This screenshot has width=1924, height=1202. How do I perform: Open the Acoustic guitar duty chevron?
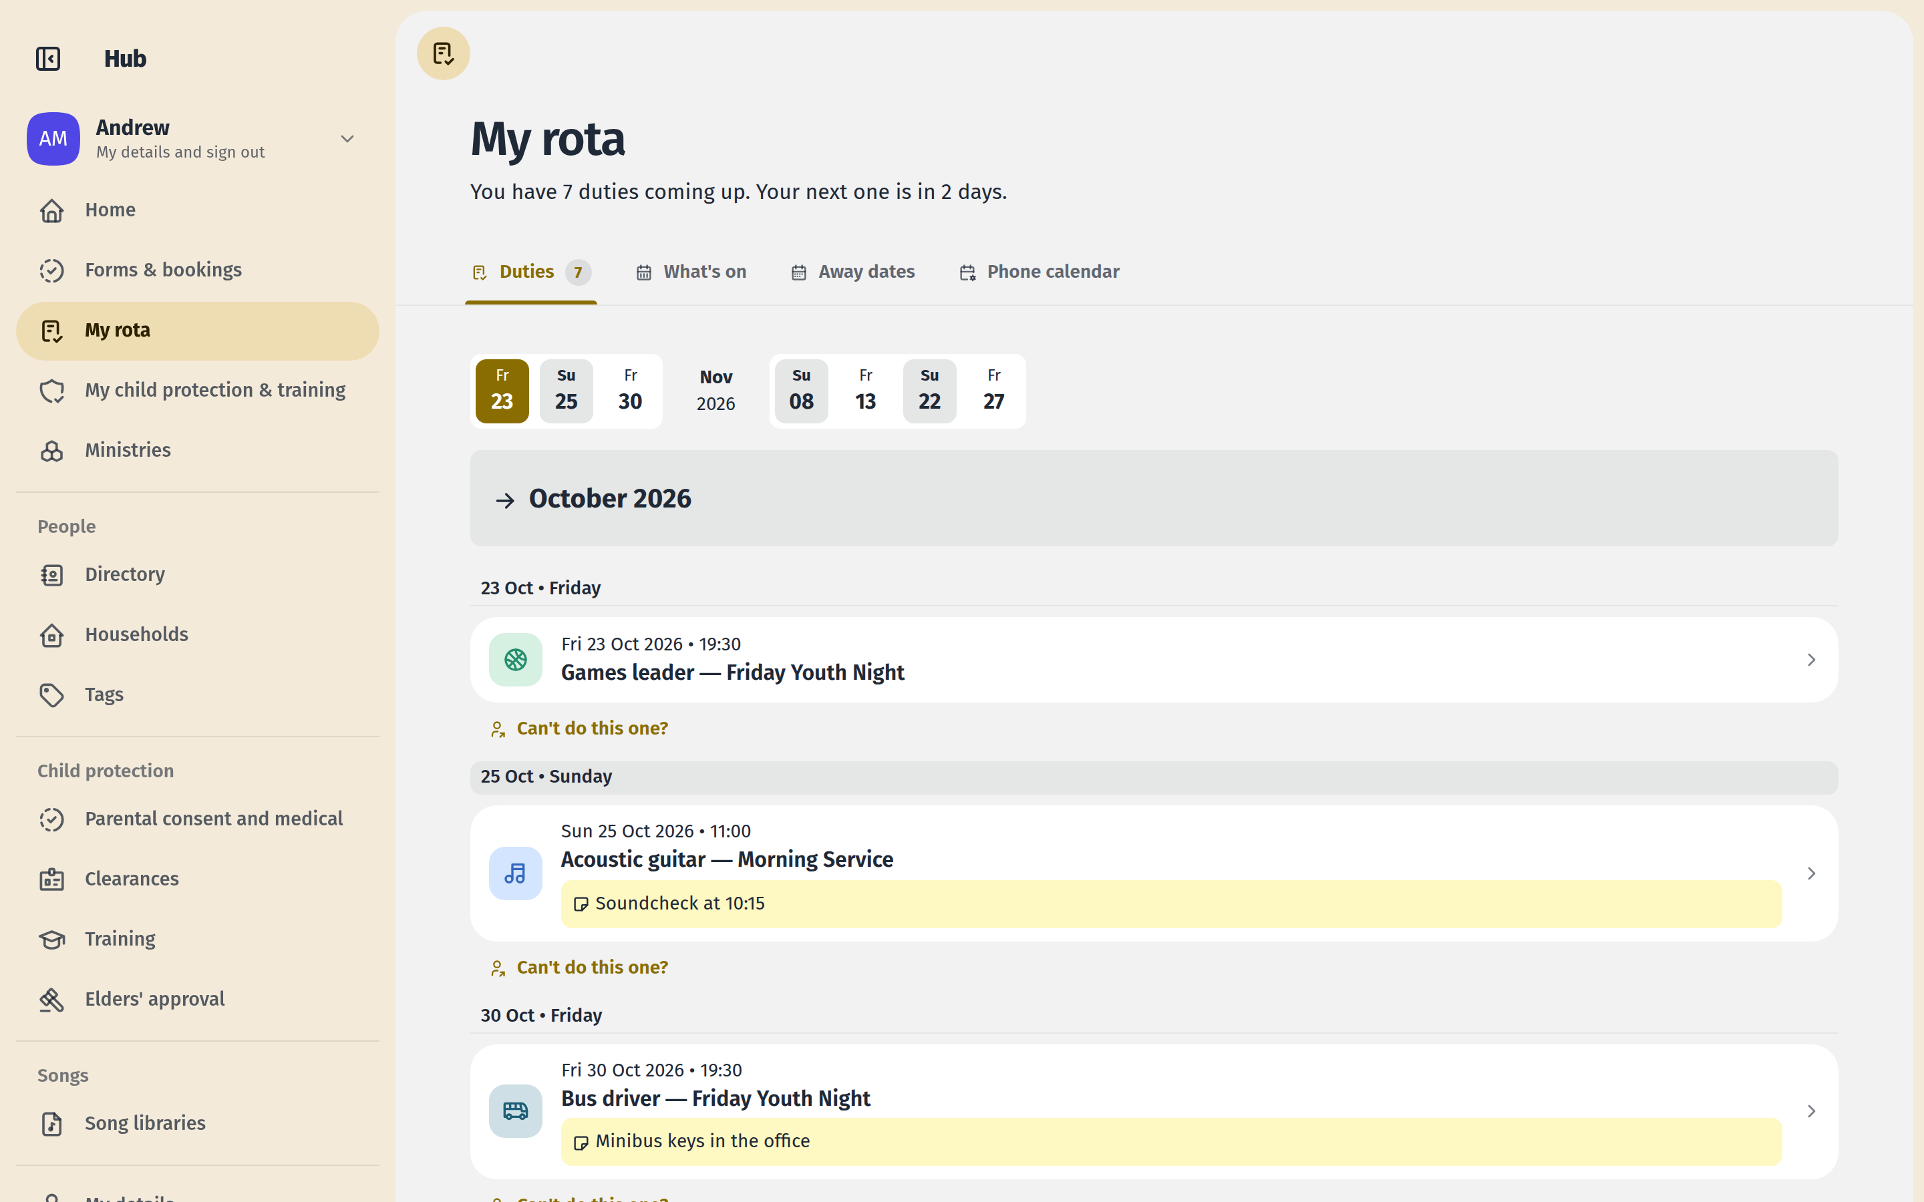tap(1811, 873)
